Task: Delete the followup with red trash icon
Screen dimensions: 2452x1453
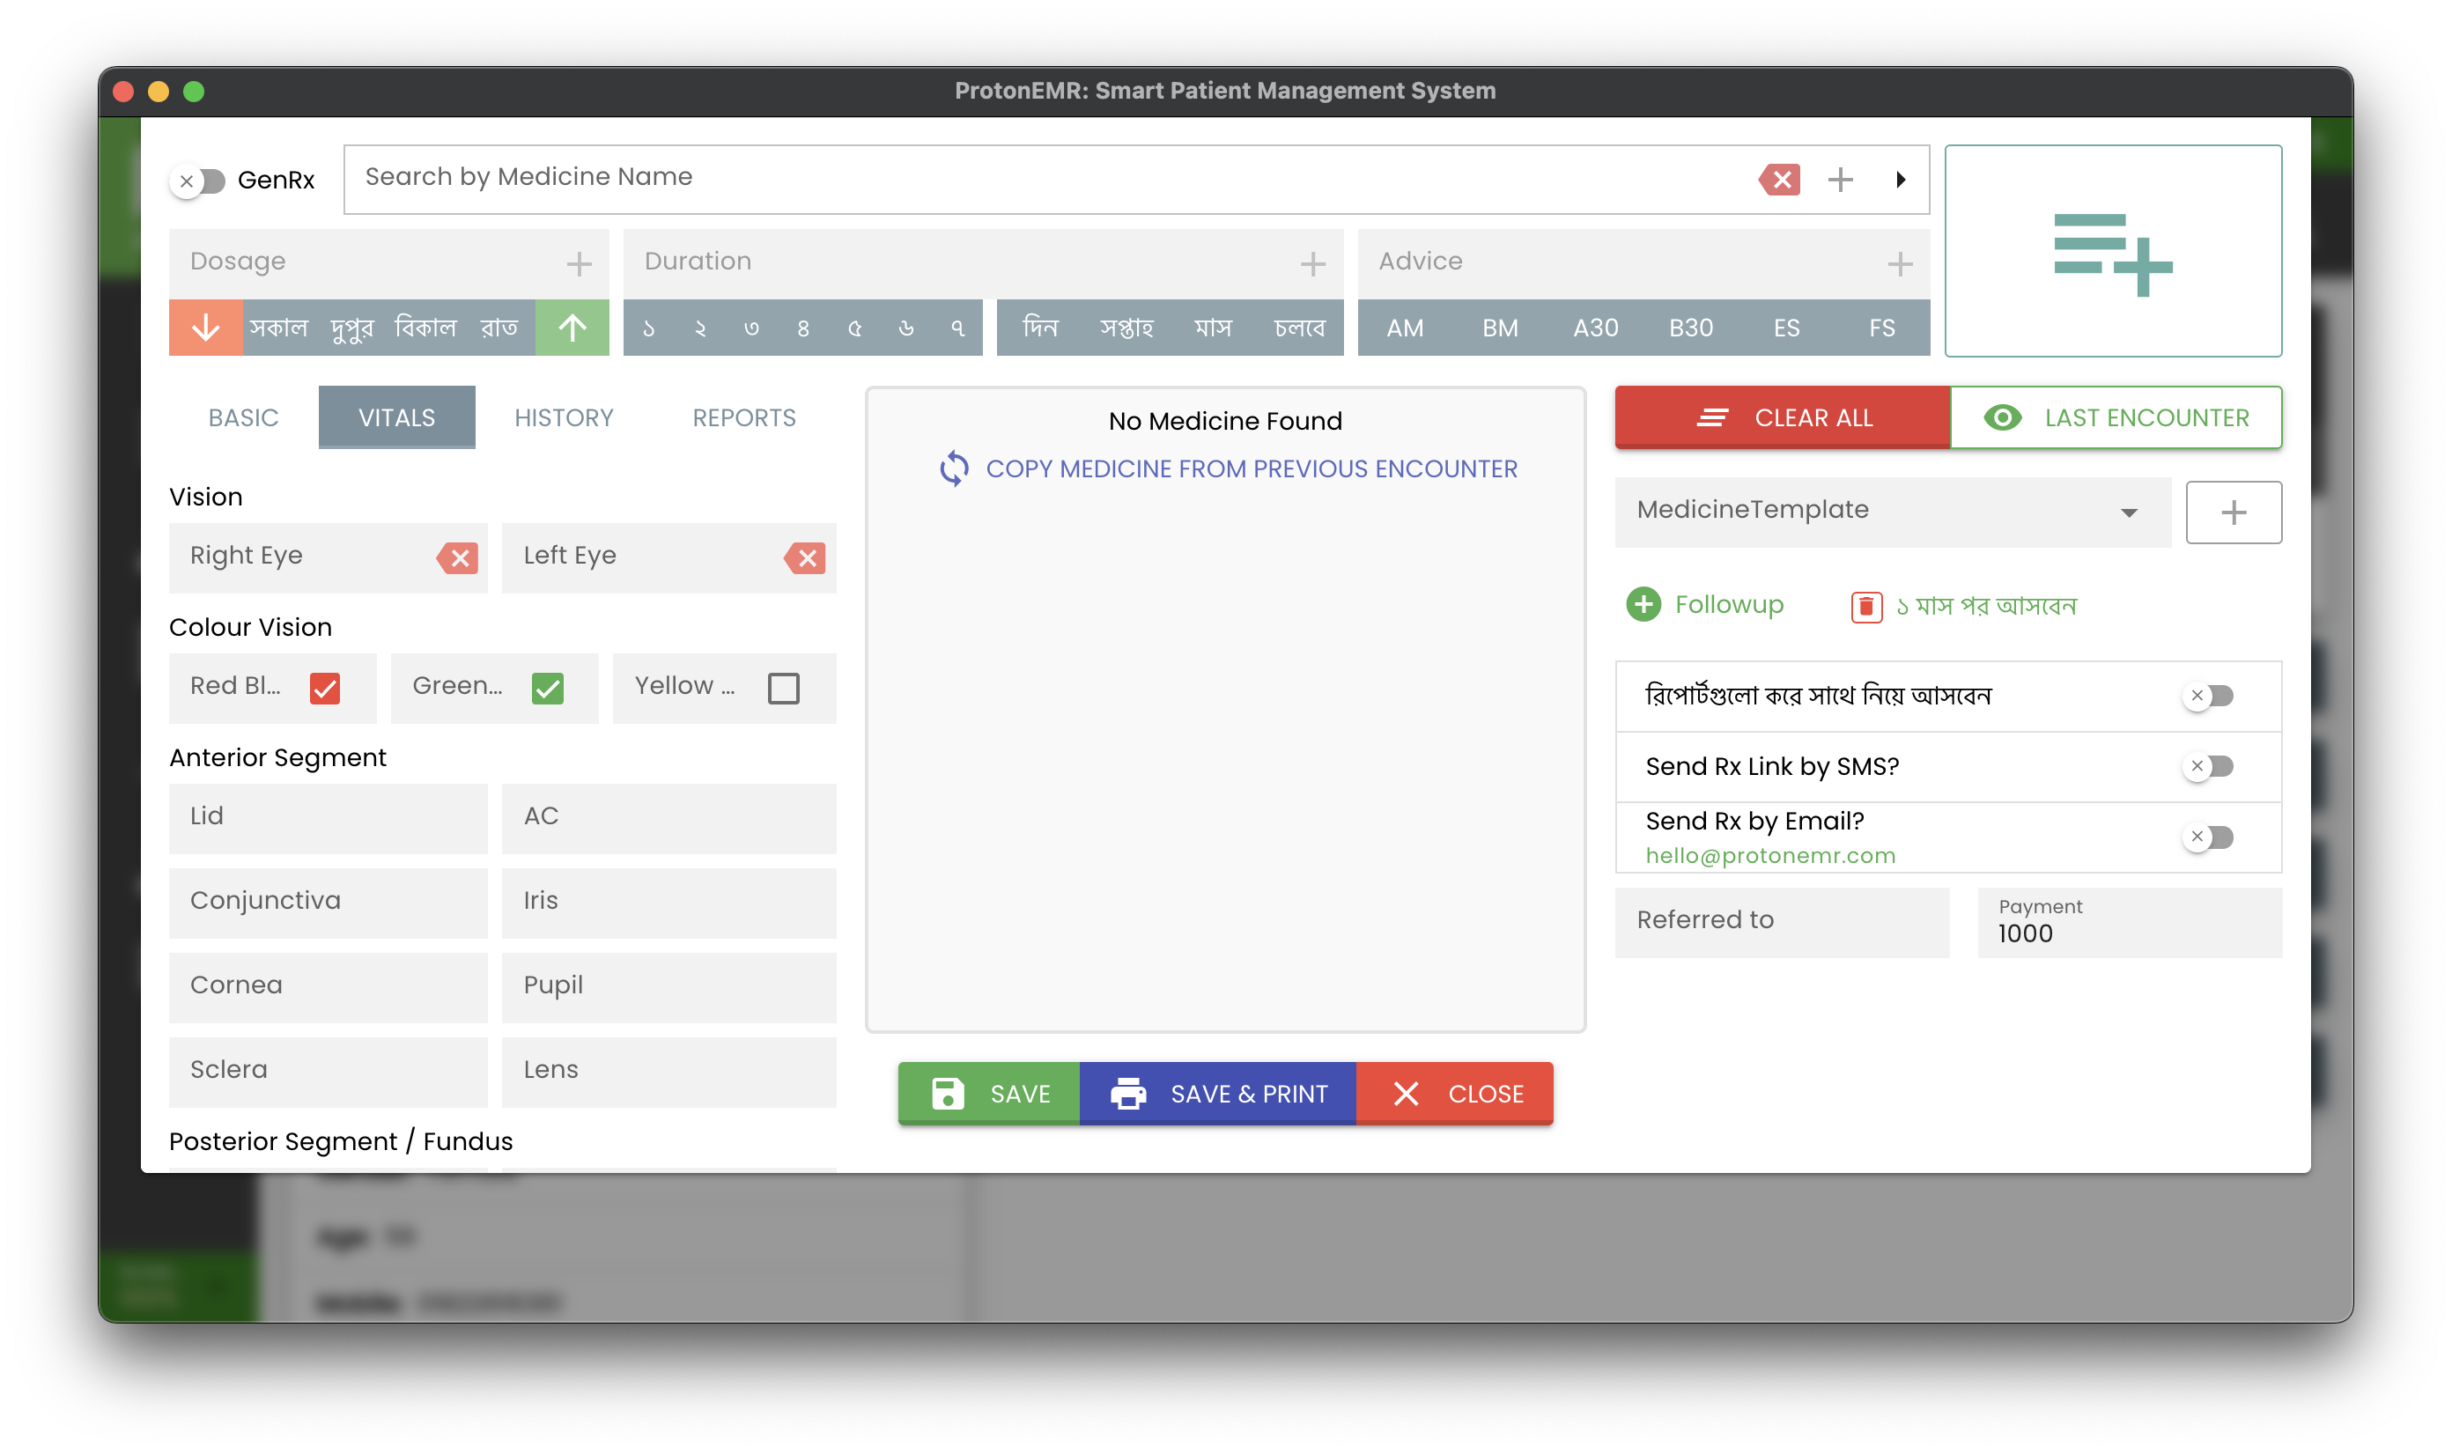Action: pos(1865,607)
